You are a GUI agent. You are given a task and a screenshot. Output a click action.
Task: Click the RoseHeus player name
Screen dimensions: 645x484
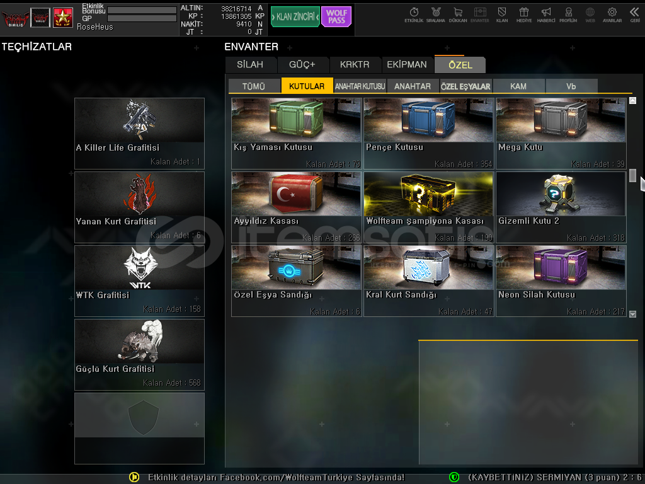coord(94,26)
